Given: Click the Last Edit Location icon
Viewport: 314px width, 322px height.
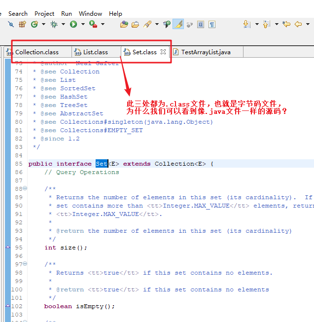Looking at the screenshot, I should pyautogui.click(x=286, y=24).
